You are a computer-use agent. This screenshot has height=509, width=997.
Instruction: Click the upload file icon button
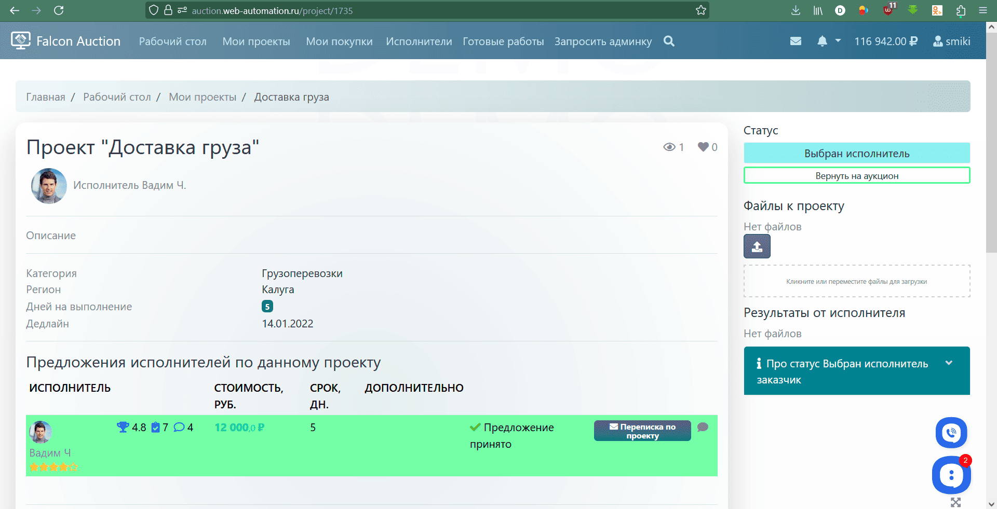757,246
